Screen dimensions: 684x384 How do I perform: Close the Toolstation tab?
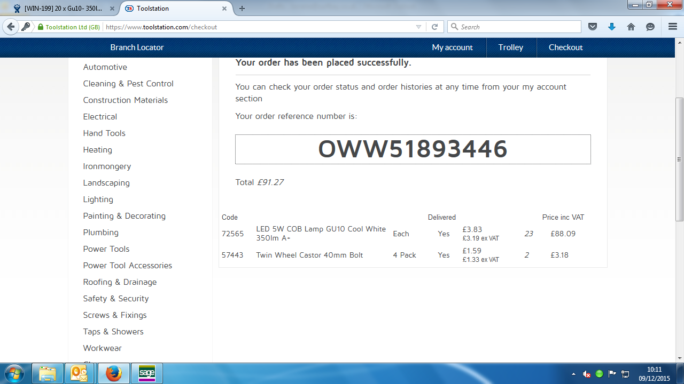tap(224, 9)
